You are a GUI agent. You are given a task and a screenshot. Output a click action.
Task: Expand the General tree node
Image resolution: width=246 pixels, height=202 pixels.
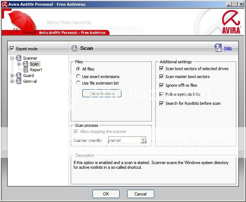(x=12, y=81)
